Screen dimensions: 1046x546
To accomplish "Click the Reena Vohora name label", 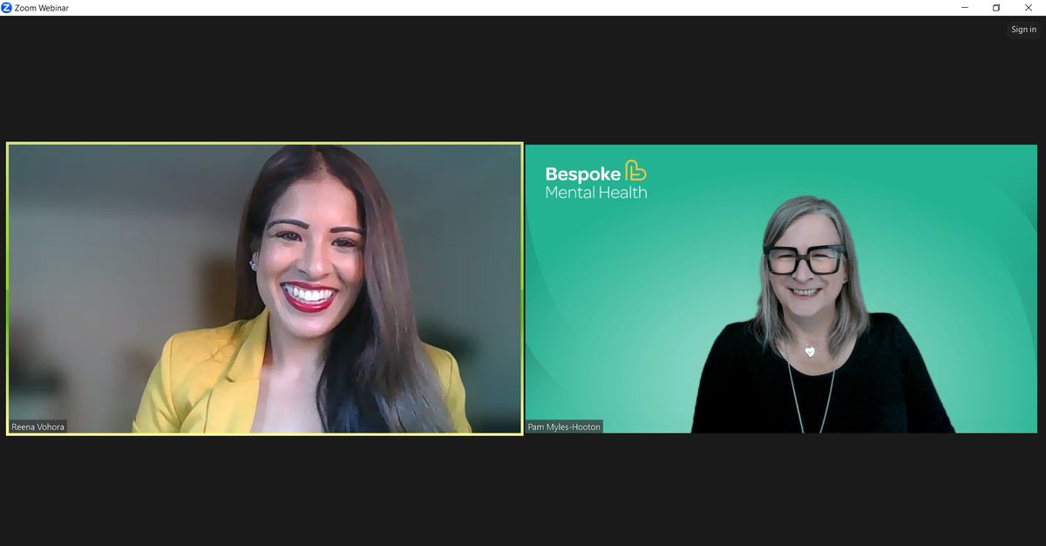I will [37, 427].
